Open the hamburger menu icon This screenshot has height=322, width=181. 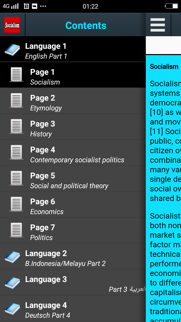coord(158,25)
